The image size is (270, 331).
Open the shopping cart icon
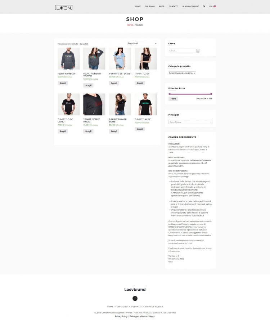point(204,6)
